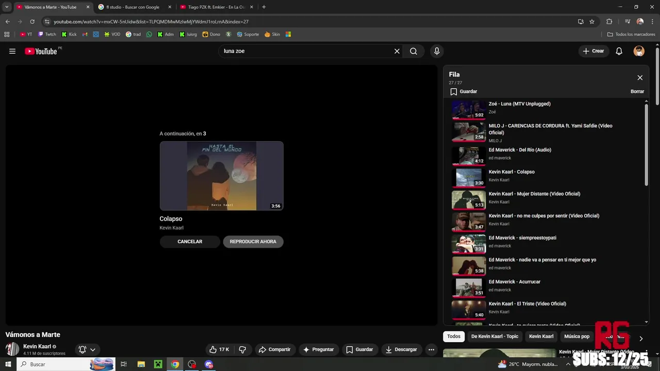Open a new browser tab with plus

pos(264,7)
